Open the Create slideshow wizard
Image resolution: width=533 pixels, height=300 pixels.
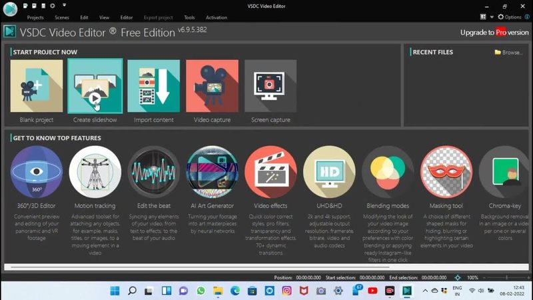coord(95,86)
